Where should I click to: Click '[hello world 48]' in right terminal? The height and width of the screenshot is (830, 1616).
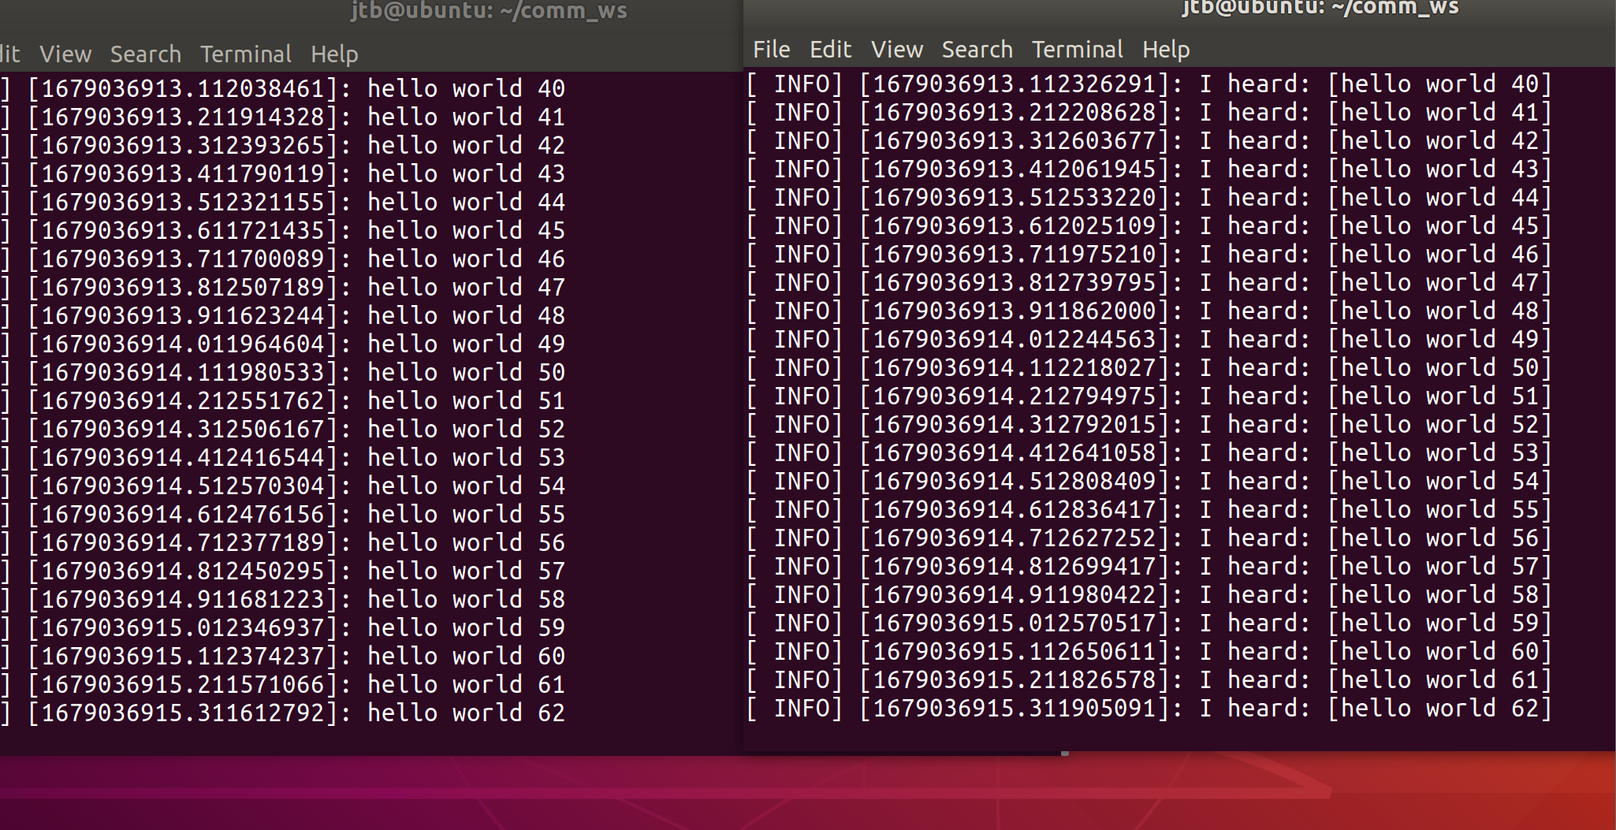1440,311
